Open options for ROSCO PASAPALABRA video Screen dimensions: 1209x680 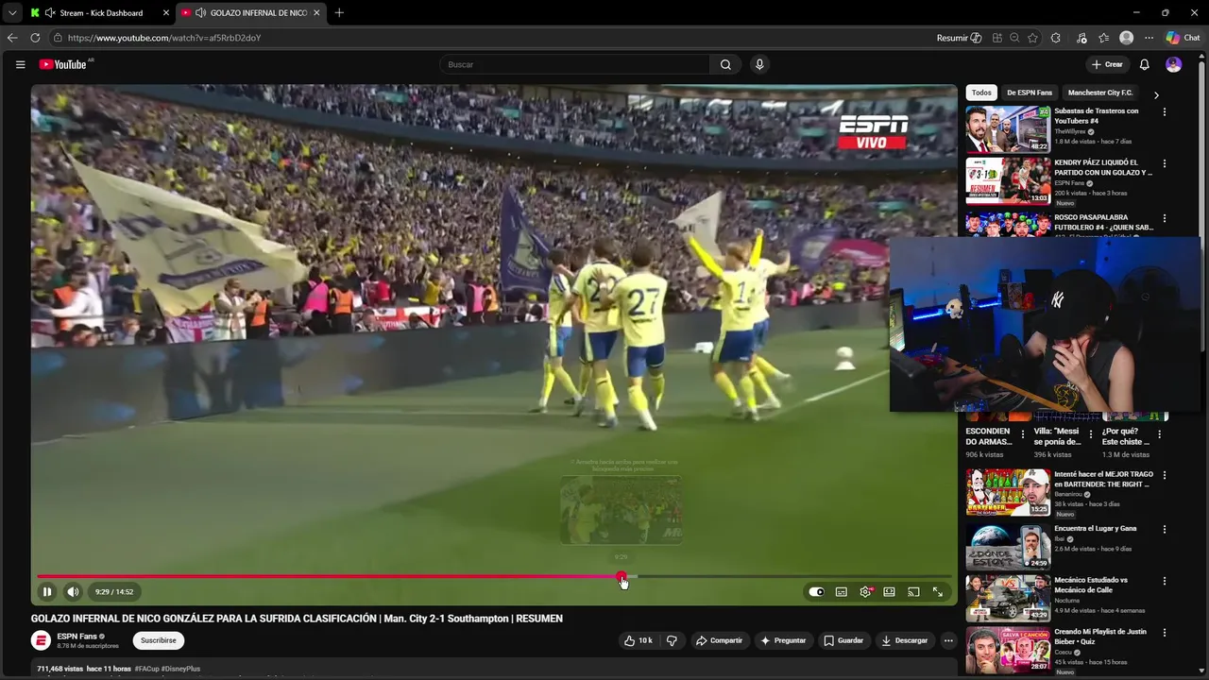coord(1164,218)
